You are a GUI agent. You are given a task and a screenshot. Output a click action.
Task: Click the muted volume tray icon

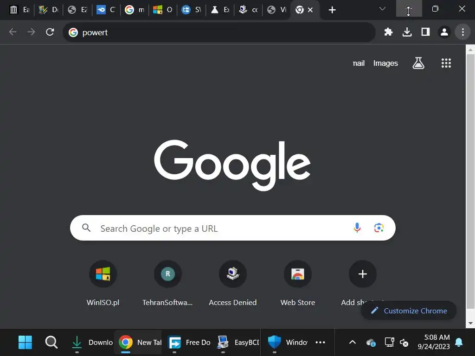[x=404, y=343]
